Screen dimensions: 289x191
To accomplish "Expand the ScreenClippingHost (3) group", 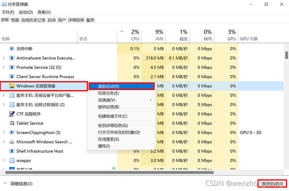I will [x=4, y=133].
